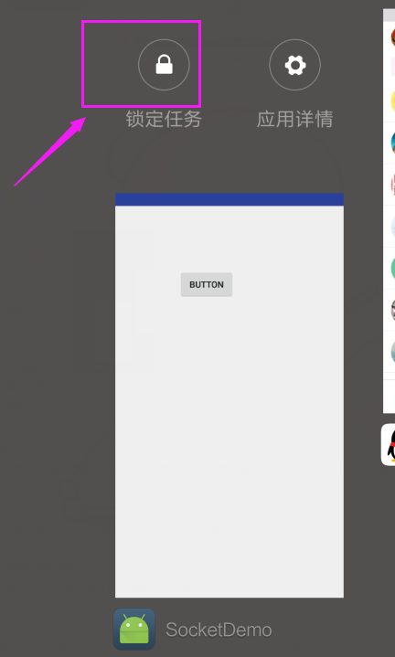This screenshot has width=395, height=657.
Task: Tap the yellow avatar in QQ card
Action: [x=393, y=101]
